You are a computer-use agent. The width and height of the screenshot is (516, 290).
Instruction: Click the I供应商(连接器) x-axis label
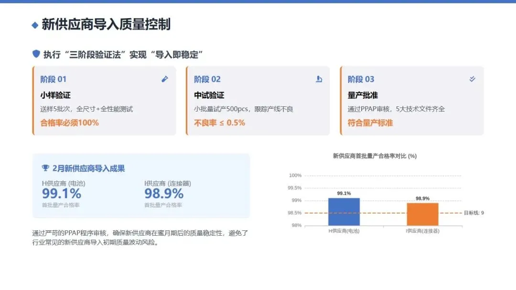click(422, 231)
